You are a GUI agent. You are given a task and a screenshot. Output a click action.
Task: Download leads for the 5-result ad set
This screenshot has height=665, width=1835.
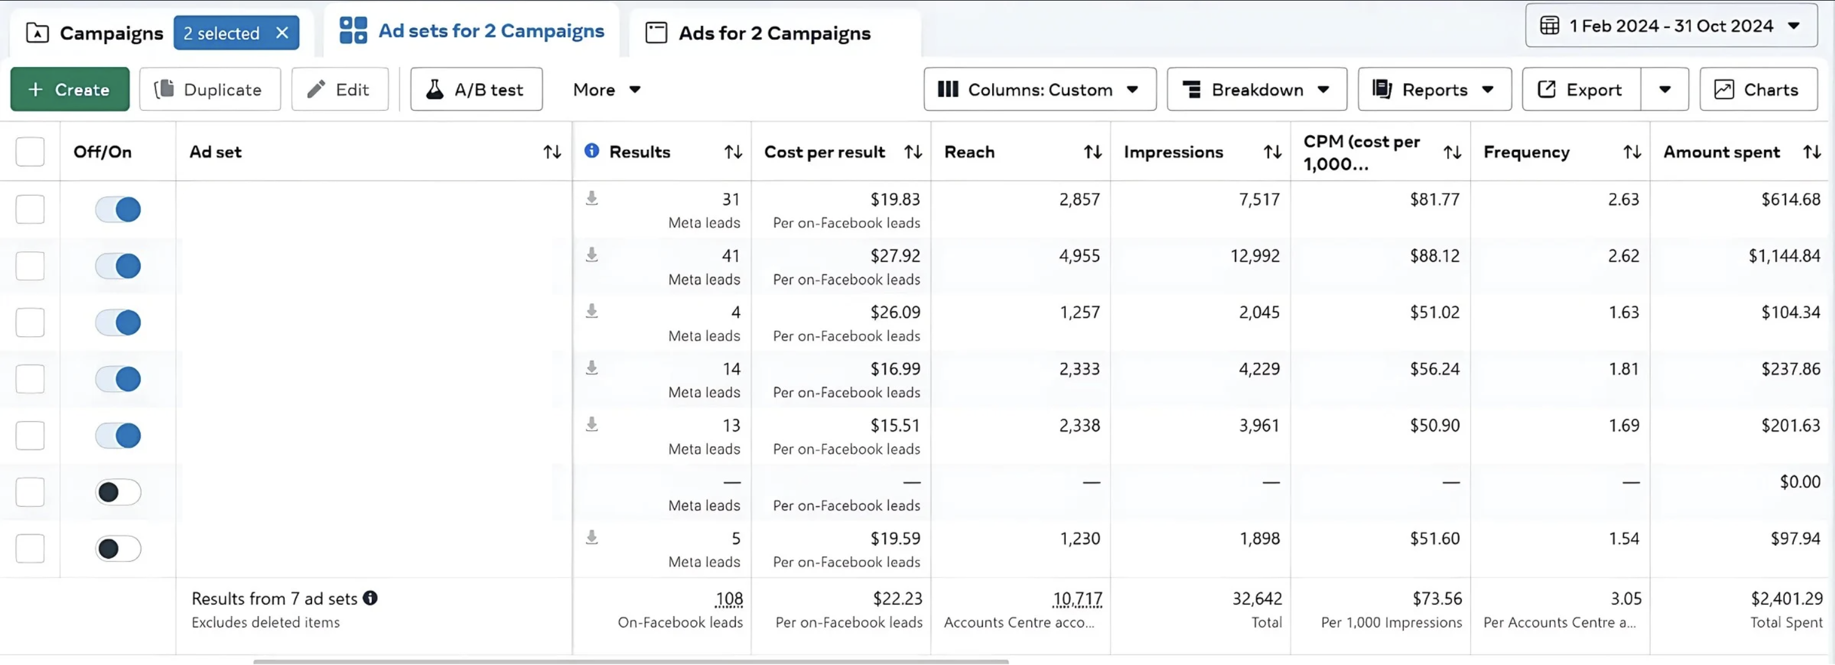pyautogui.click(x=591, y=537)
